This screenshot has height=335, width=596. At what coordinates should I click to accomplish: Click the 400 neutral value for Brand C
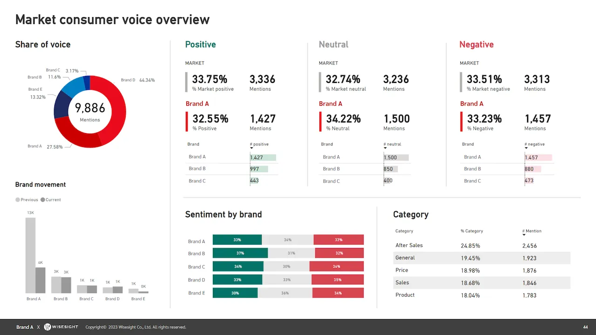tap(388, 181)
